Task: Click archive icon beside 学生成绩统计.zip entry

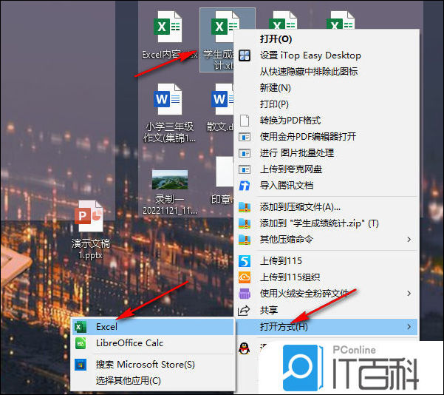Action: [x=245, y=223]
